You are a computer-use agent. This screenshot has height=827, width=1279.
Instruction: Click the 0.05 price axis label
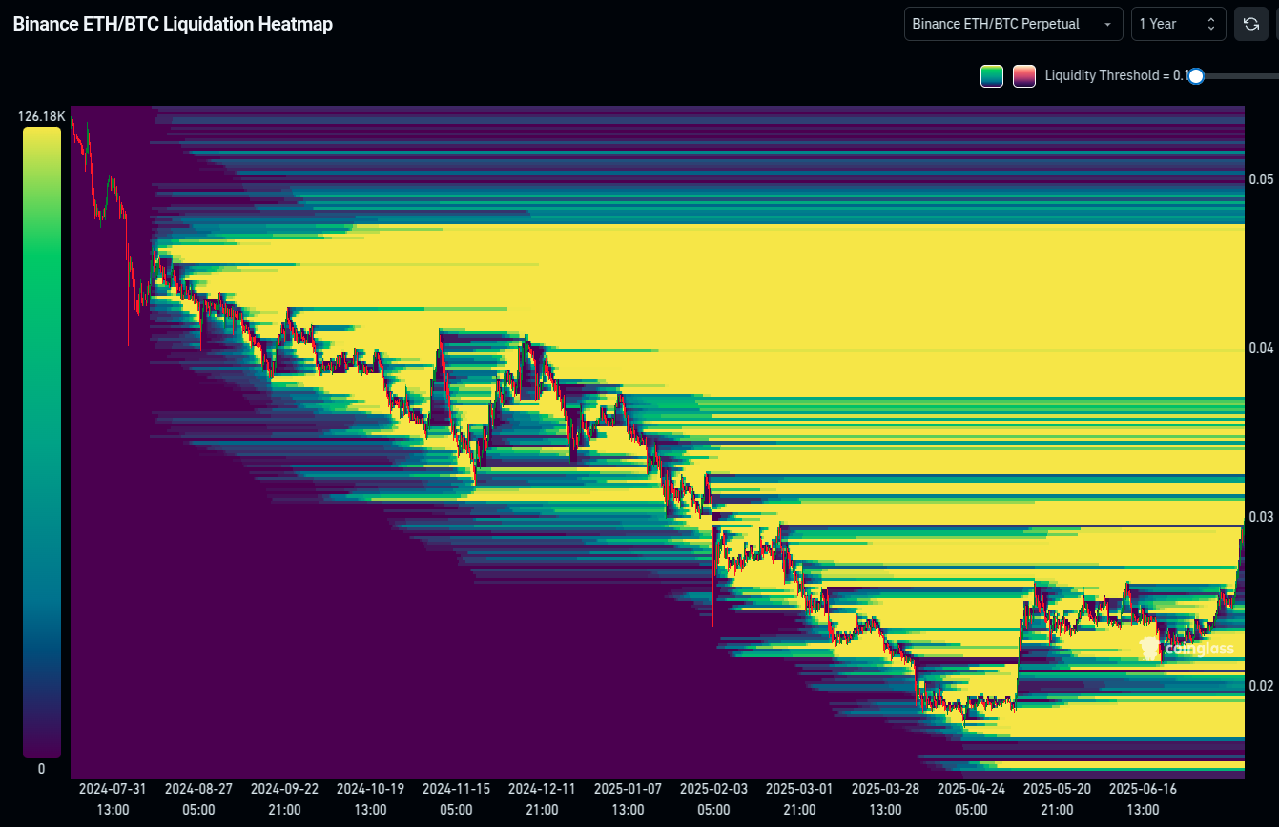pos(1261,179)
